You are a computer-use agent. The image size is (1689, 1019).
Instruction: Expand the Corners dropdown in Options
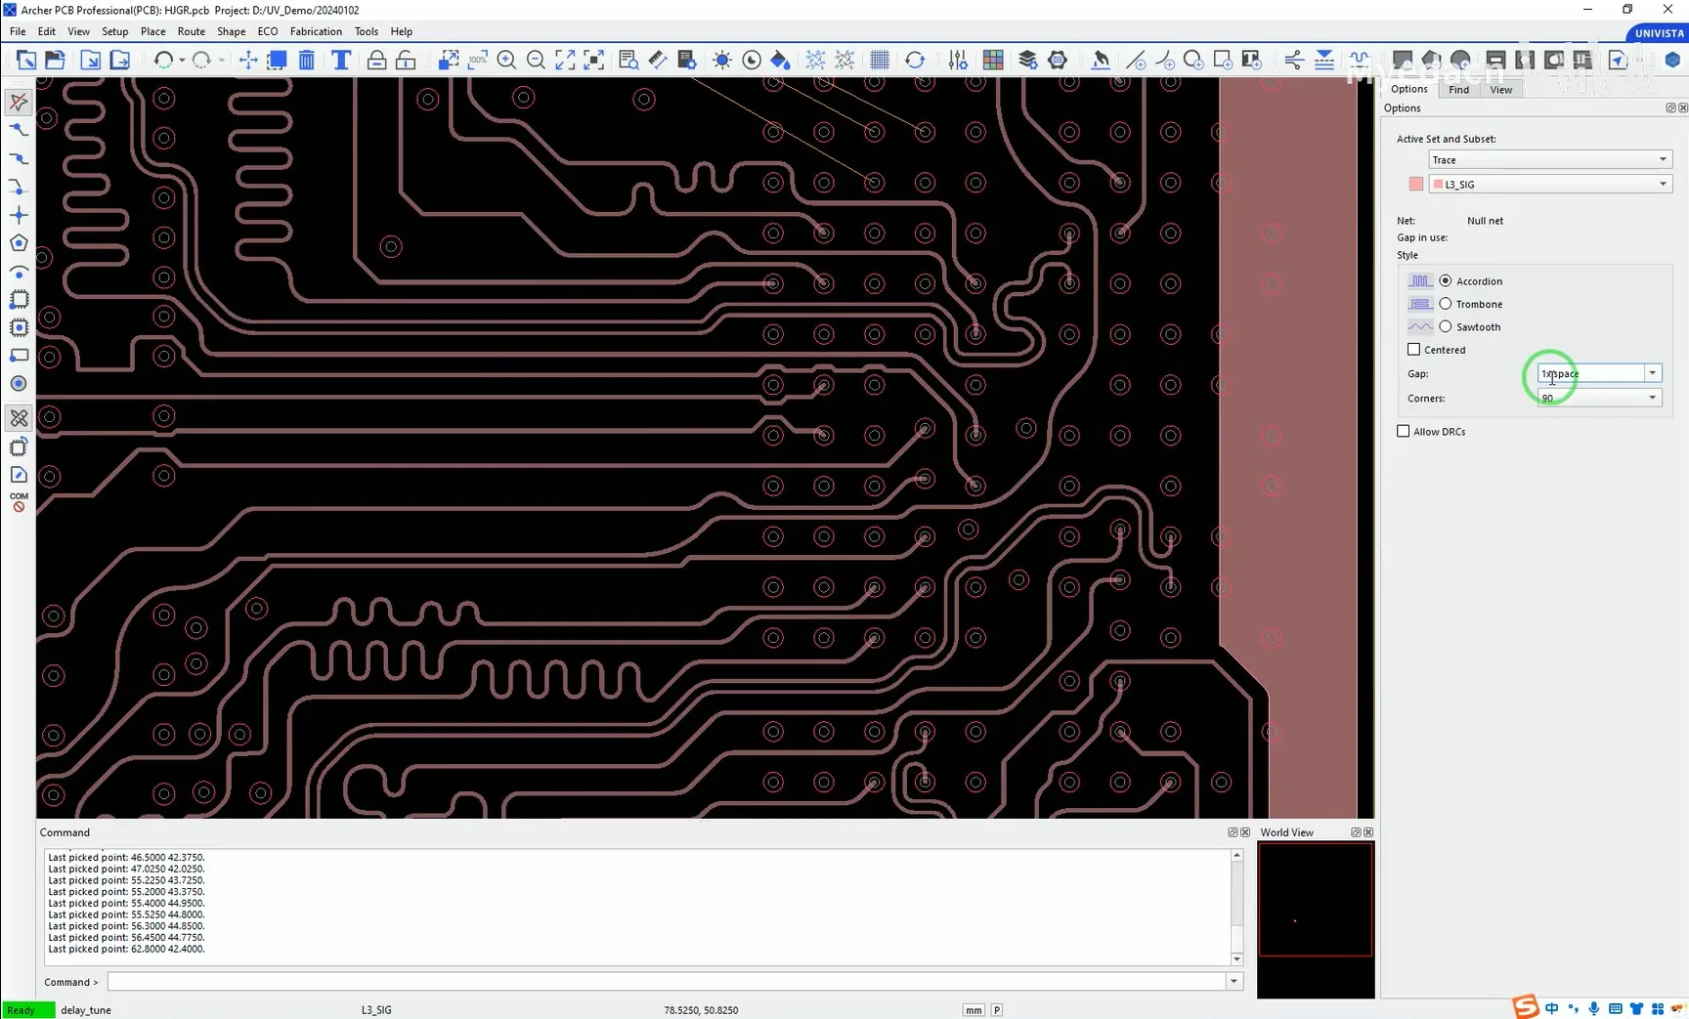pos(1652,398)
